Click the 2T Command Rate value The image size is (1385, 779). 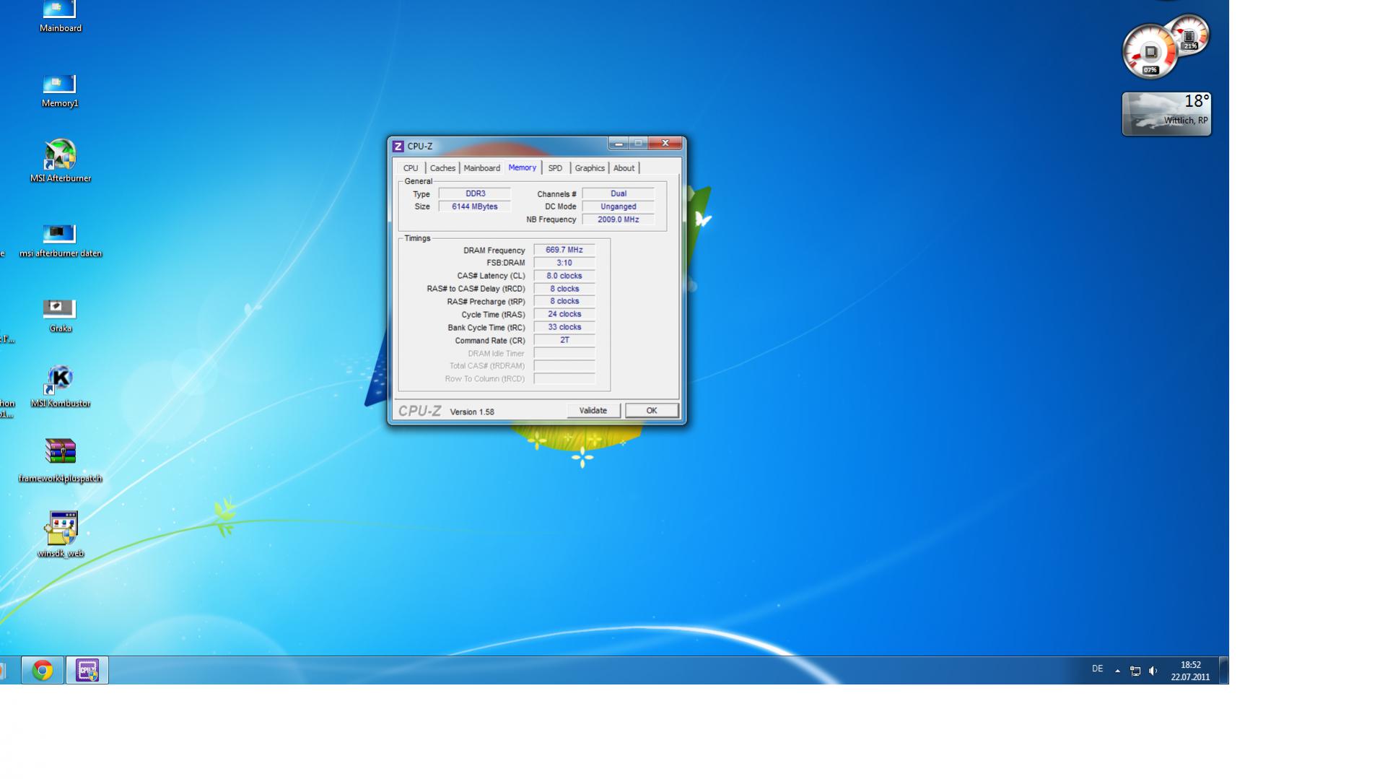click(x=564, y=340)
